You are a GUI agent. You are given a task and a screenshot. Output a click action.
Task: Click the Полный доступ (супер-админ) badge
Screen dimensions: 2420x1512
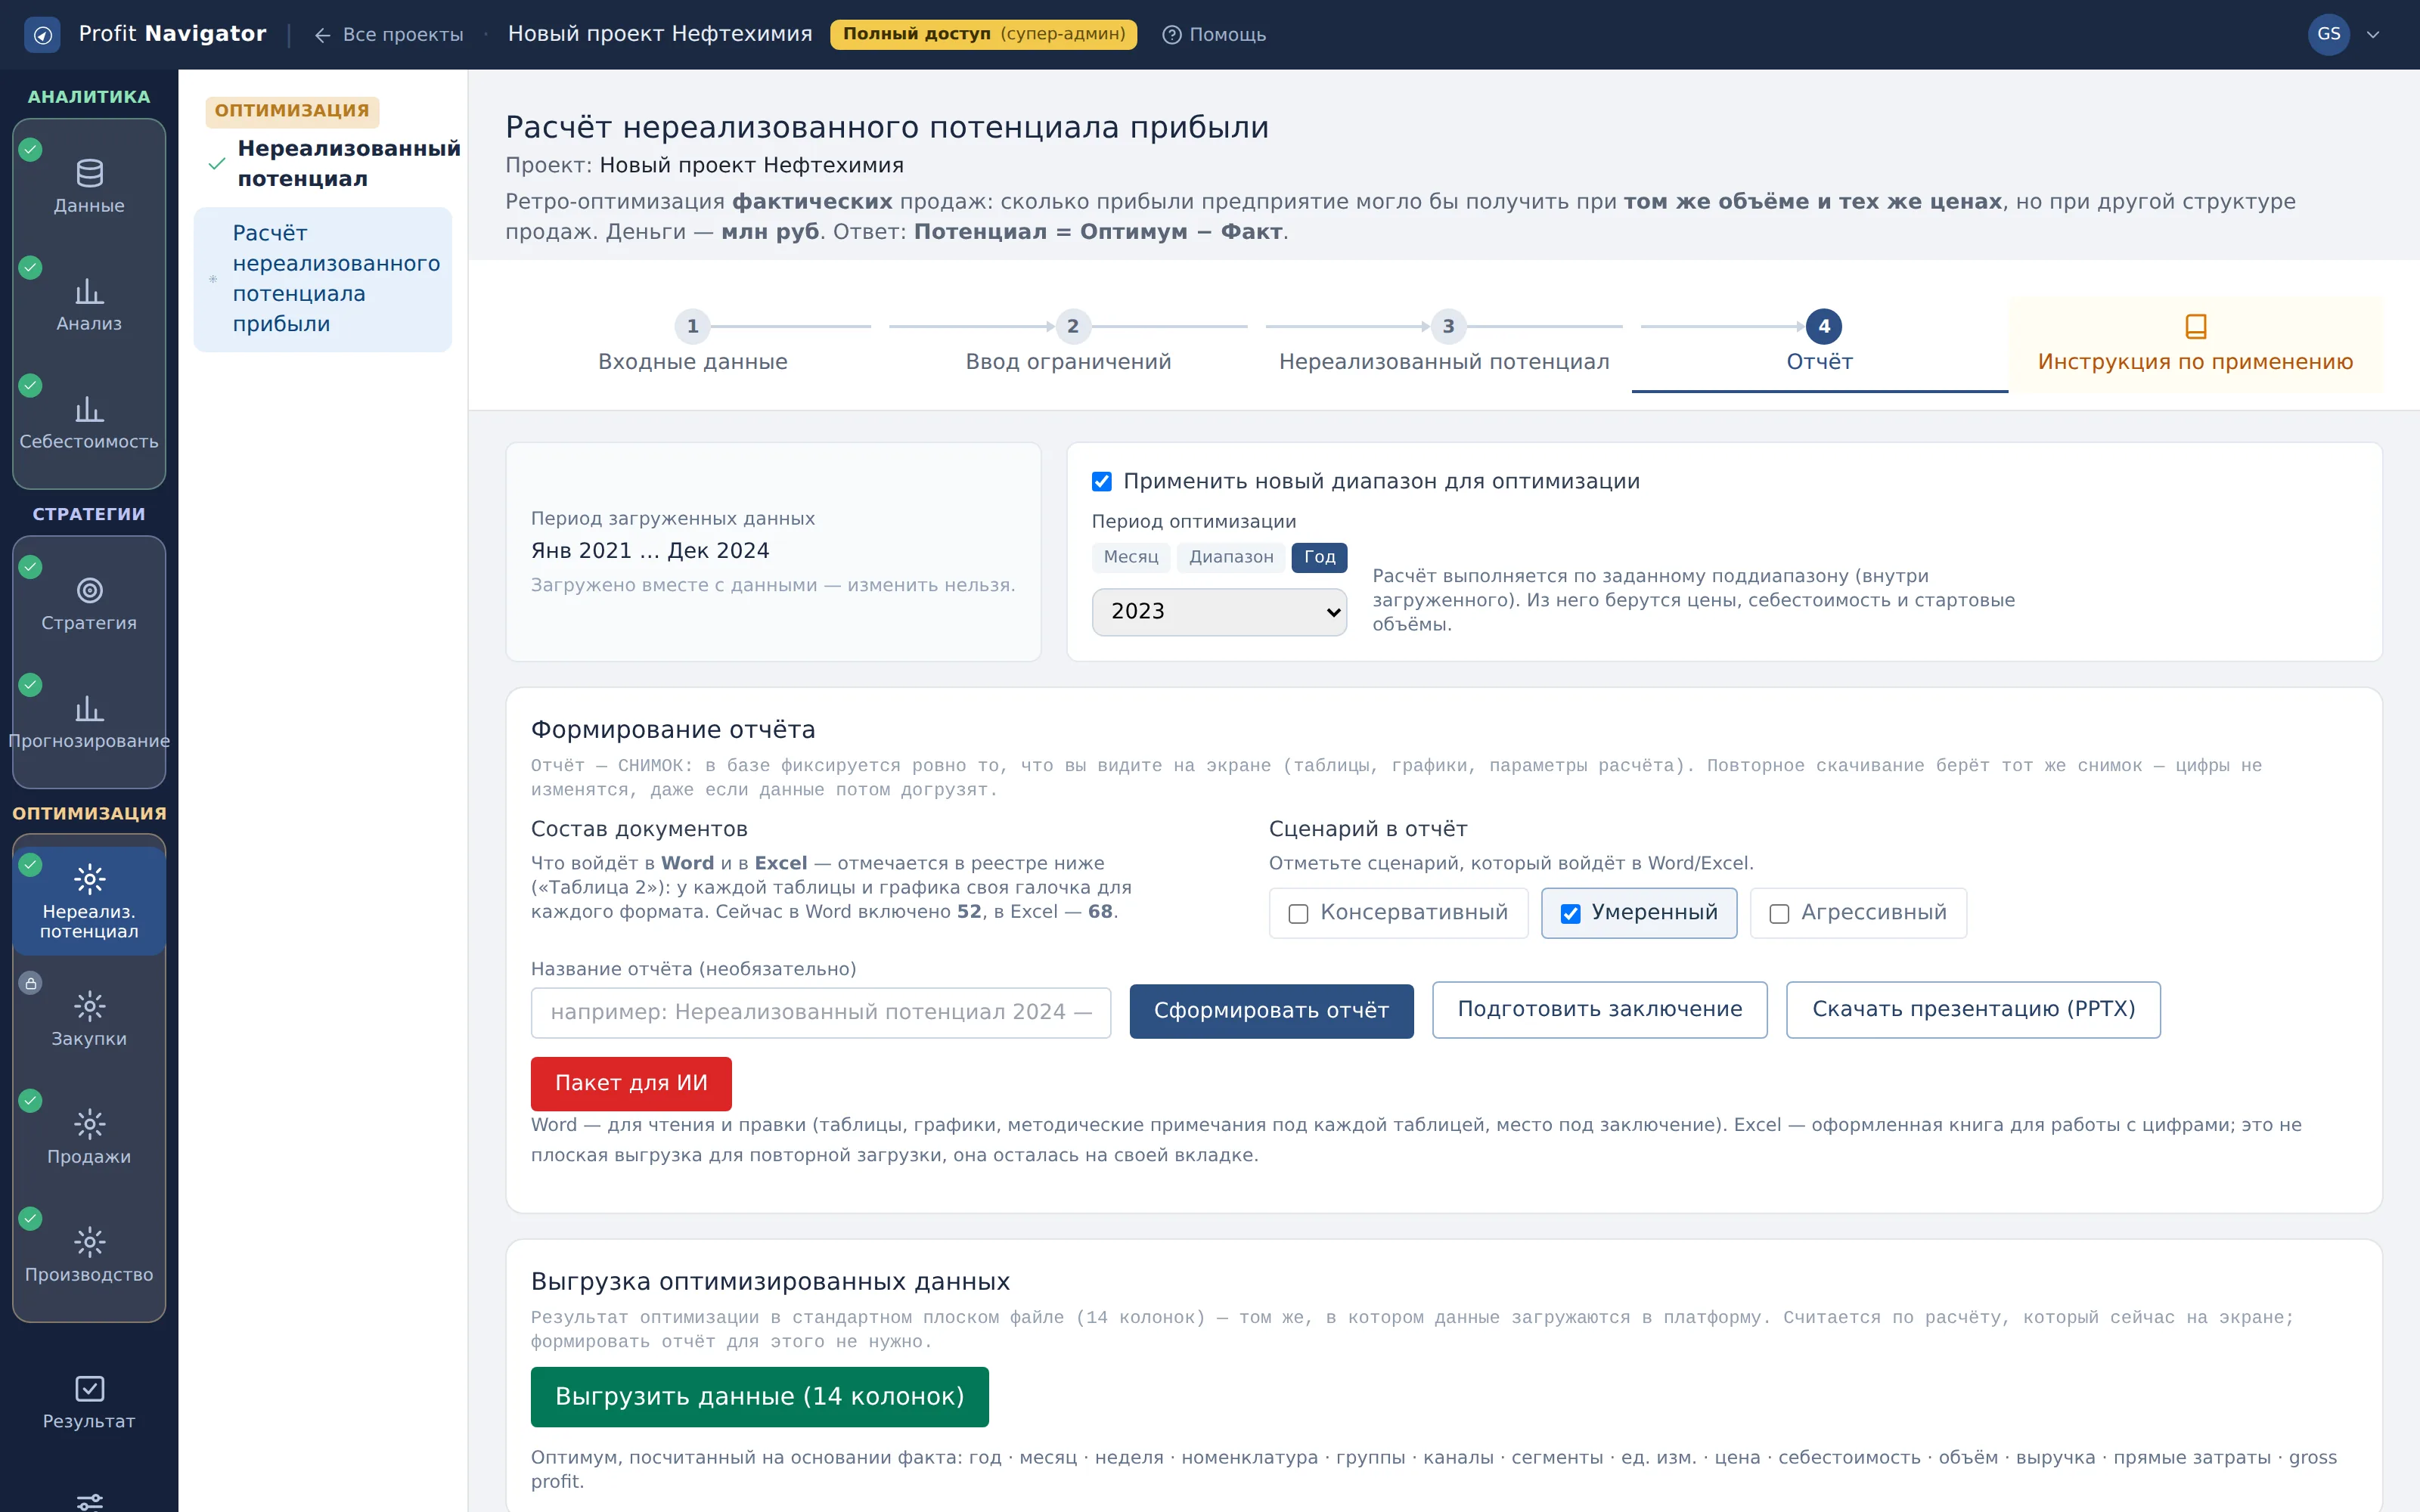983,35
